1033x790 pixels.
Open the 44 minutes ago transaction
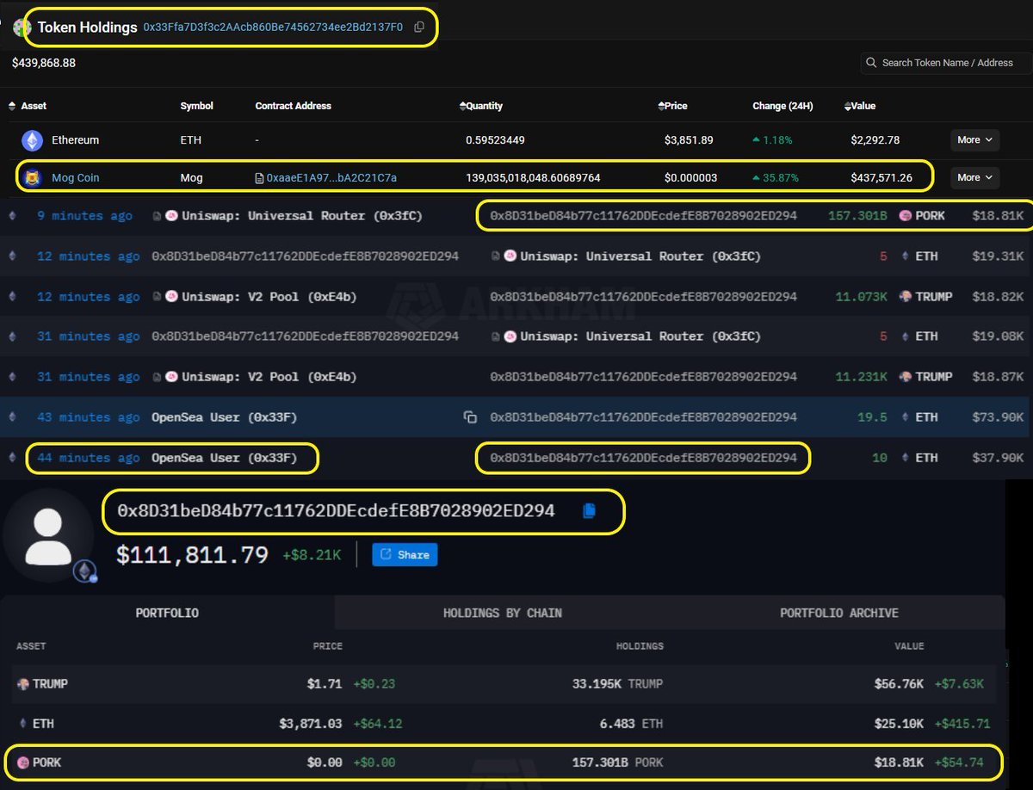(x=88, y=458)
